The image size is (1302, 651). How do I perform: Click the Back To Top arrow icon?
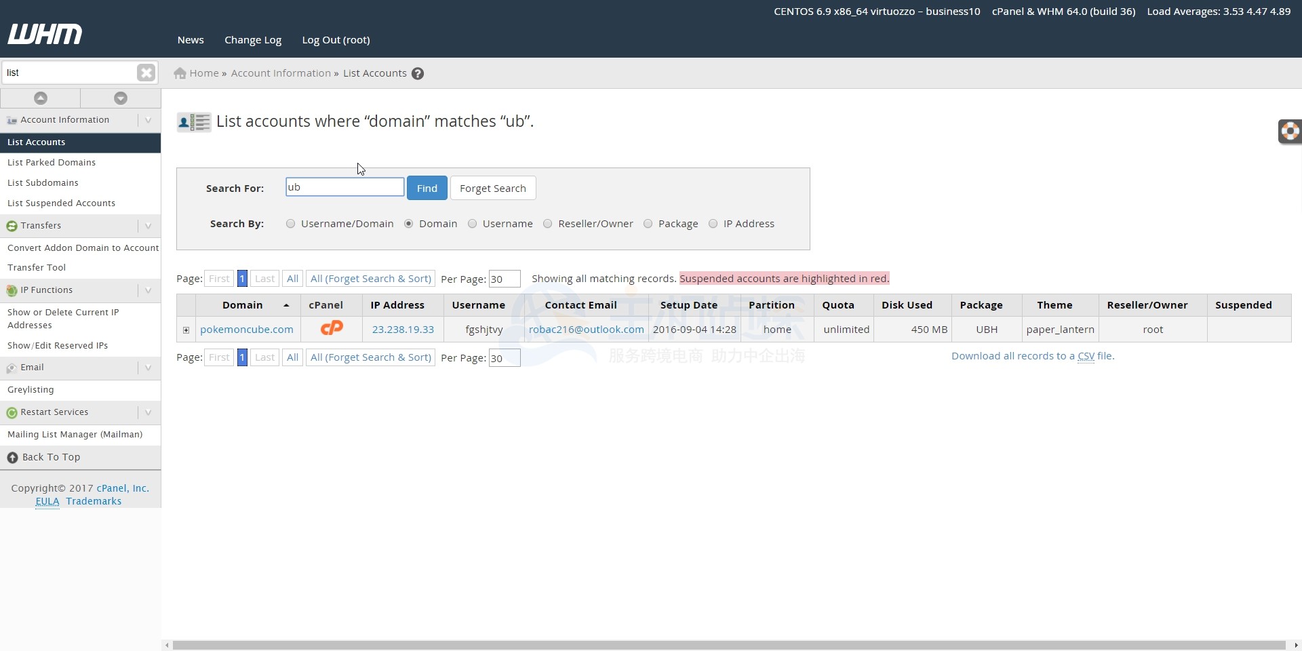tap(12, 457)
